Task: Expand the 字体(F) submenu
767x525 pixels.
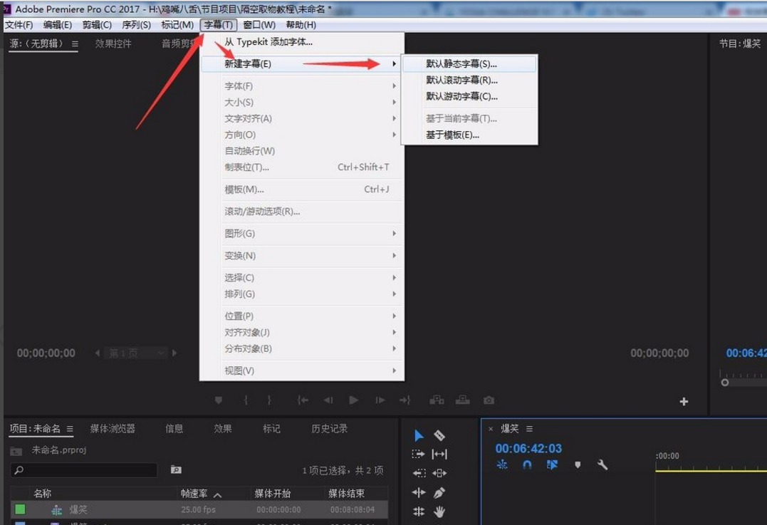Action: coord(302,86)
